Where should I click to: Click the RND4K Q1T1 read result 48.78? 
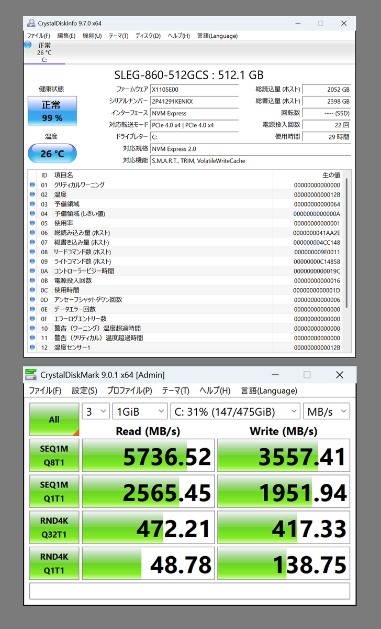pyautogui.click(x=148, y=564)
